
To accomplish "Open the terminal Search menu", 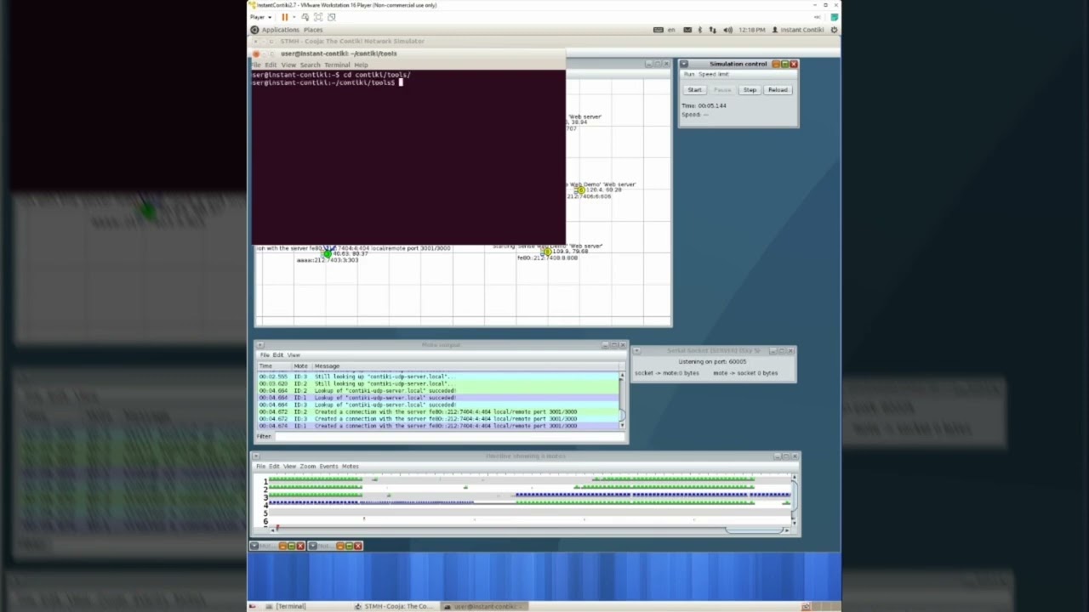I will [x=310, y=65].
